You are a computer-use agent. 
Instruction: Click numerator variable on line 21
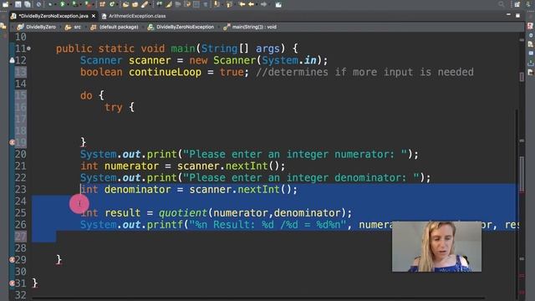[x=131, y=166]
